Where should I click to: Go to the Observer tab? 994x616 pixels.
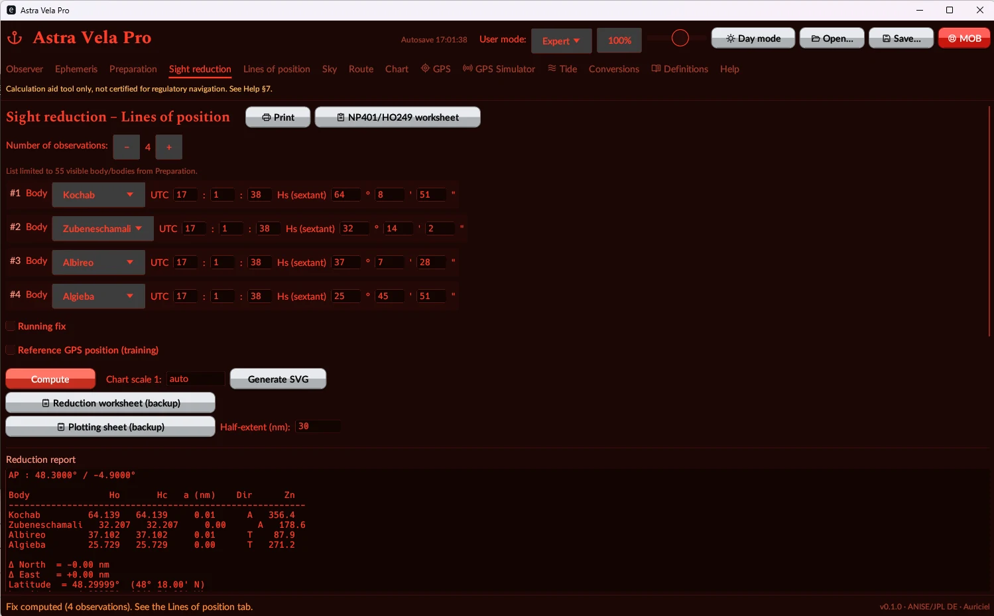[25, 69]
